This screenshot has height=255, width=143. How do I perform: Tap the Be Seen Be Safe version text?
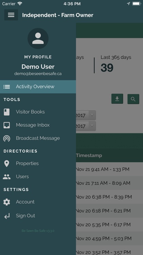coord(38,231)
